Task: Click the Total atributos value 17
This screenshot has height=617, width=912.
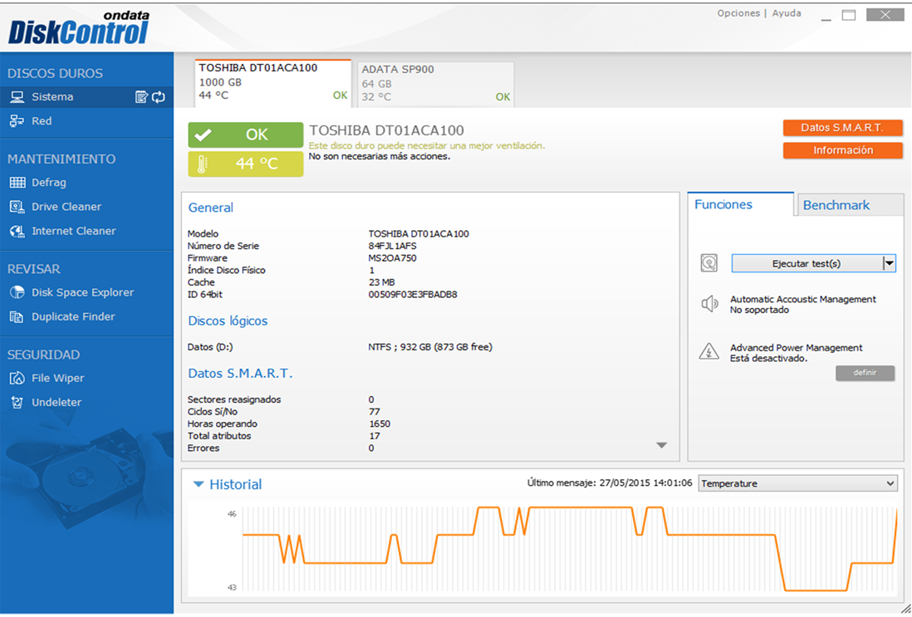Action: point(374,436)
